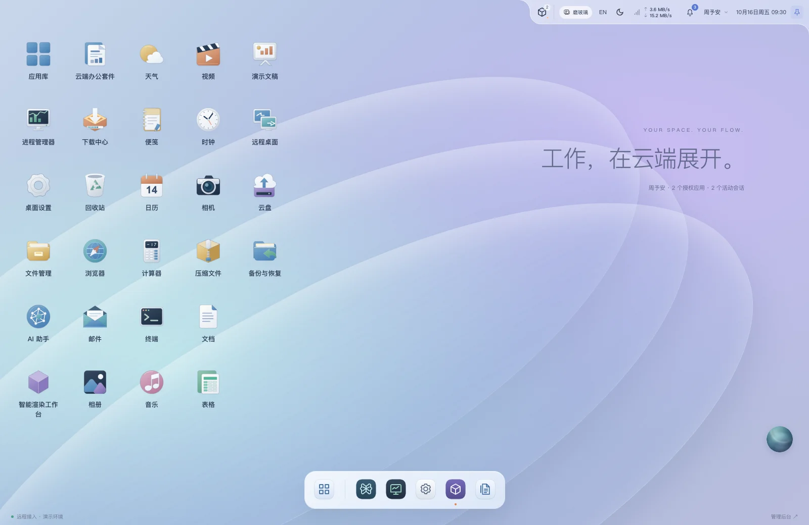This screenshot has width=809, height=525.
Task: Launch 备份与恢复 backup app
Action: [x=265, y=258]
